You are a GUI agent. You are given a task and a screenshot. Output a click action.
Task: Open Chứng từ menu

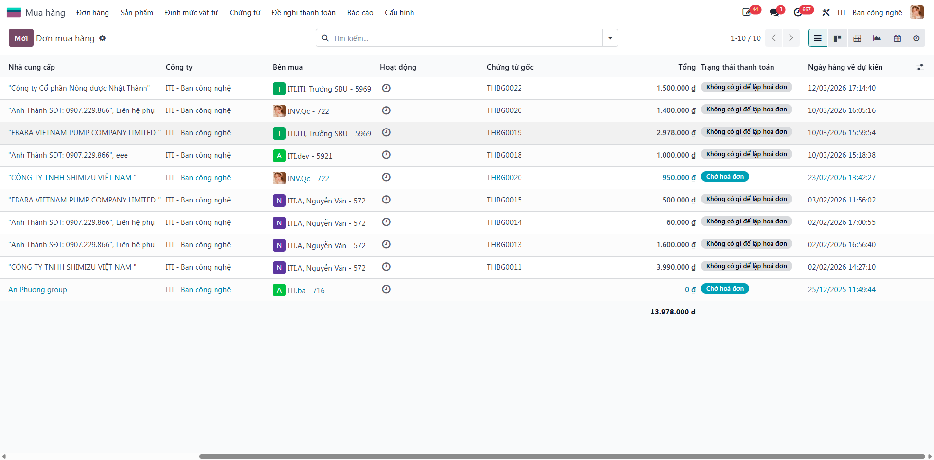tap(245, 12)
